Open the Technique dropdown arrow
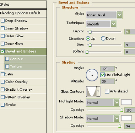This screenshot has width=135, height=133. click(x=114, y=24)
